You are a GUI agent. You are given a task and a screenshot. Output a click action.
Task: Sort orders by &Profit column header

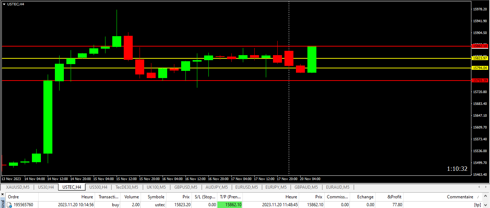click(395, 197)
